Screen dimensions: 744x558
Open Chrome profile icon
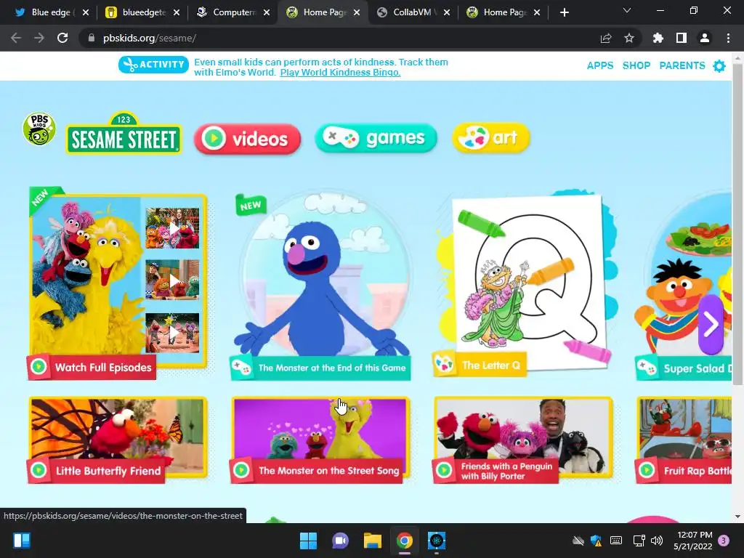705,38
